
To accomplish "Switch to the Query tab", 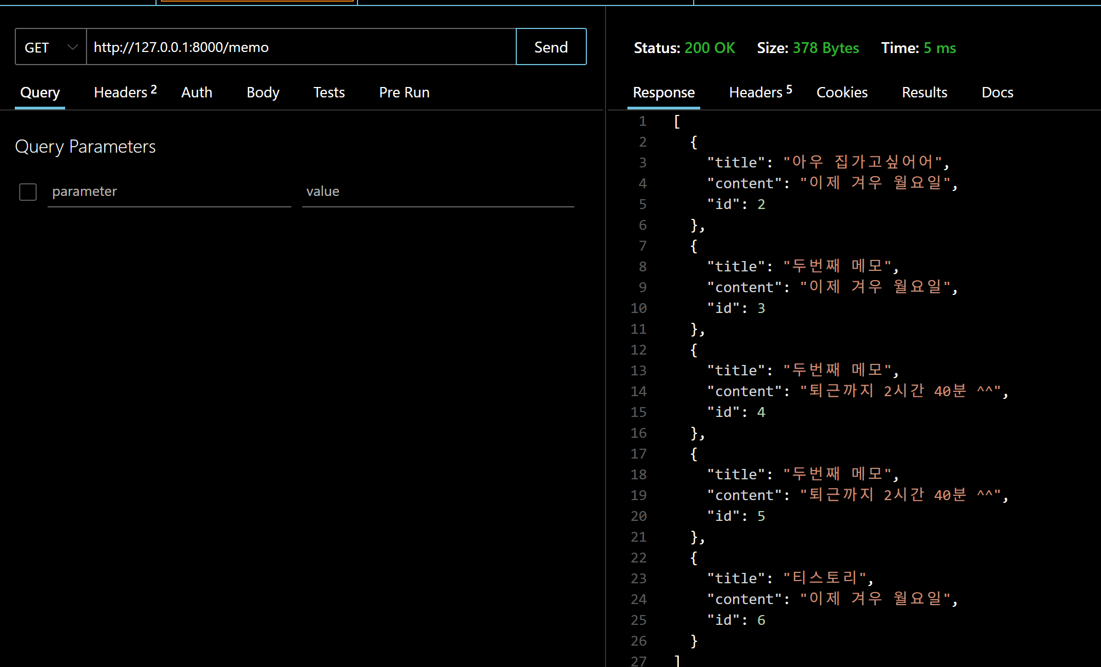I will tap(40, 92).
